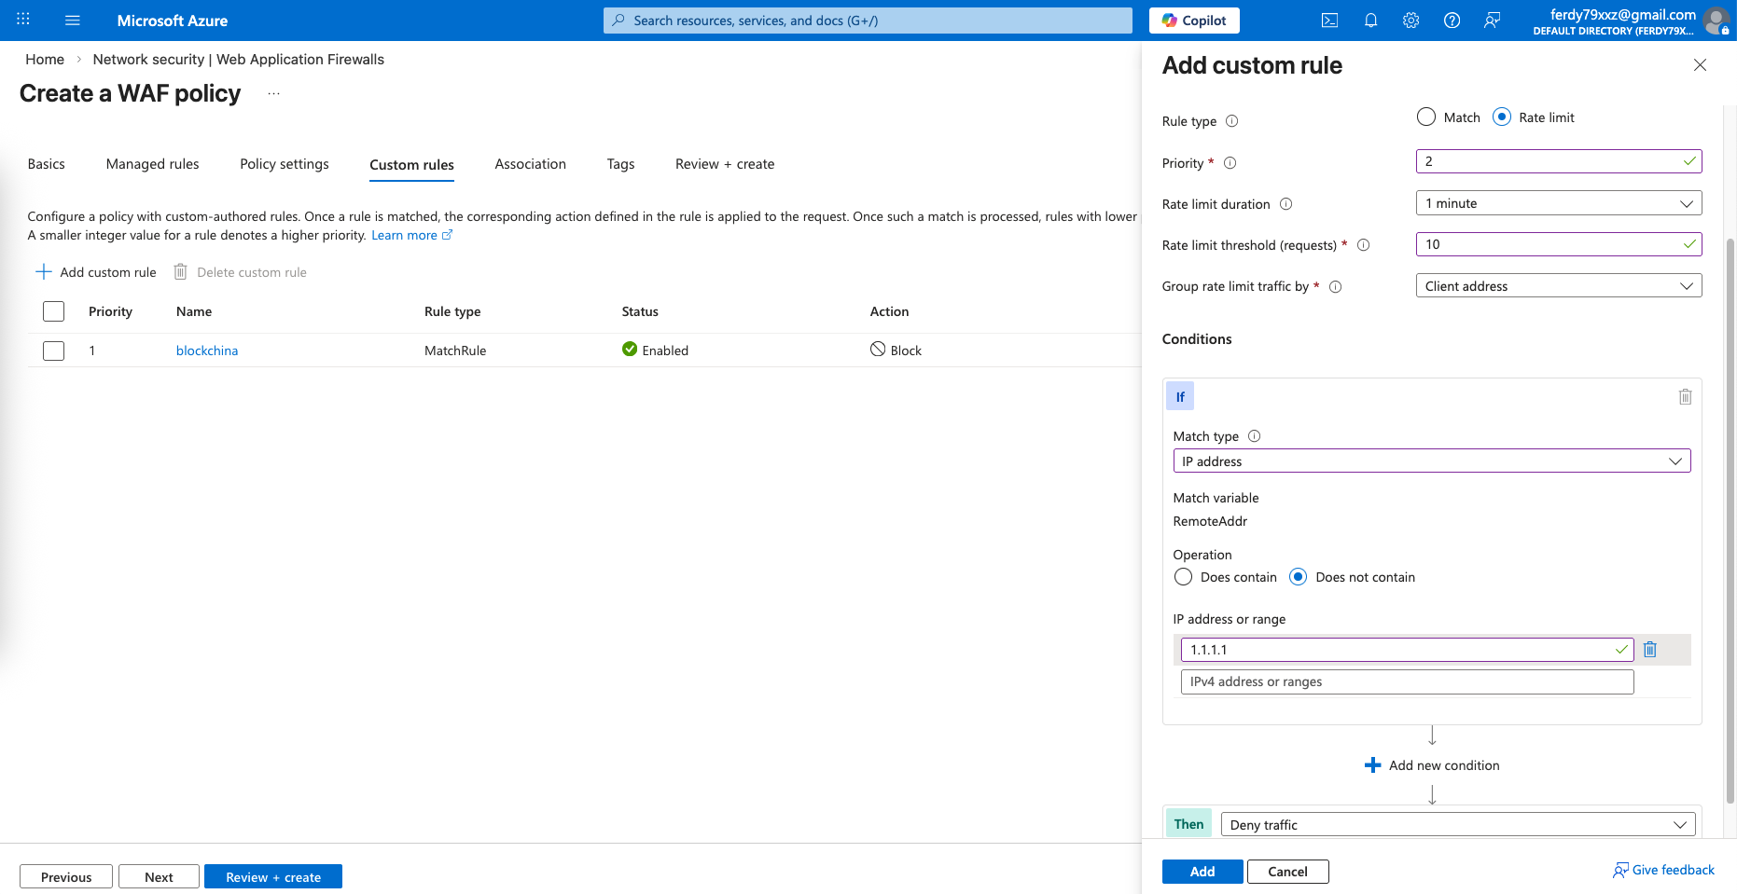This screenshot has height=894, width=1737.
Task: Open the help question mark icon
Action: click(x=1452, y=21)
